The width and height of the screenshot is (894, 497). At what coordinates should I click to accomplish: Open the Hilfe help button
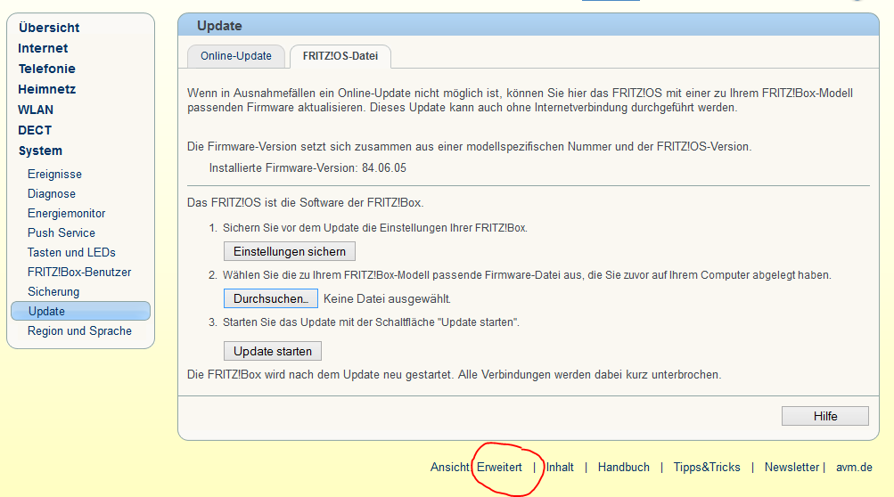pos(824,416)
